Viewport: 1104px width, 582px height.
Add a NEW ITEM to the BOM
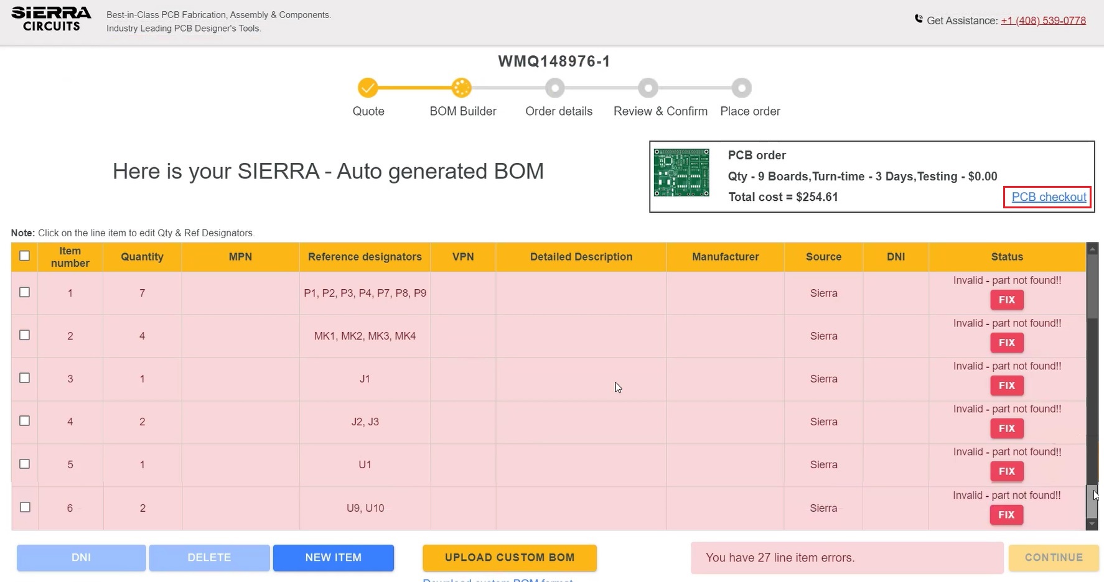point(334,558)
